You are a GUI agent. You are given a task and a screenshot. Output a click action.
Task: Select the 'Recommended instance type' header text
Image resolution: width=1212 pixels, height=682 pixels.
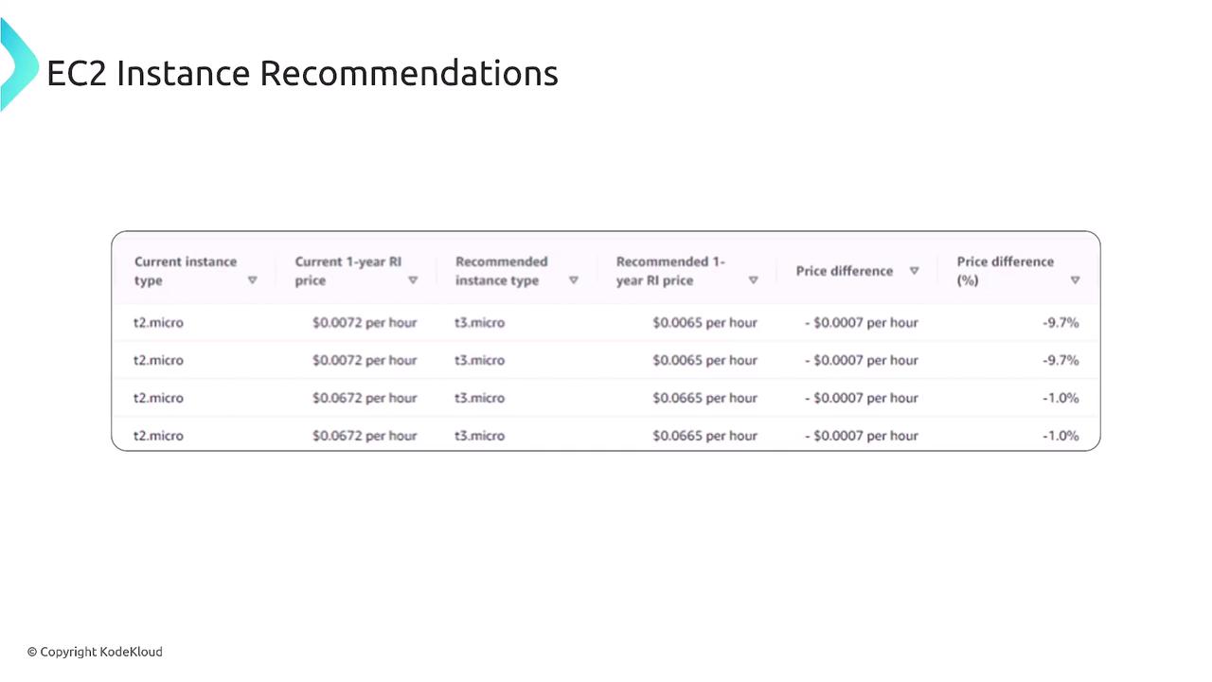coord(501,271)
